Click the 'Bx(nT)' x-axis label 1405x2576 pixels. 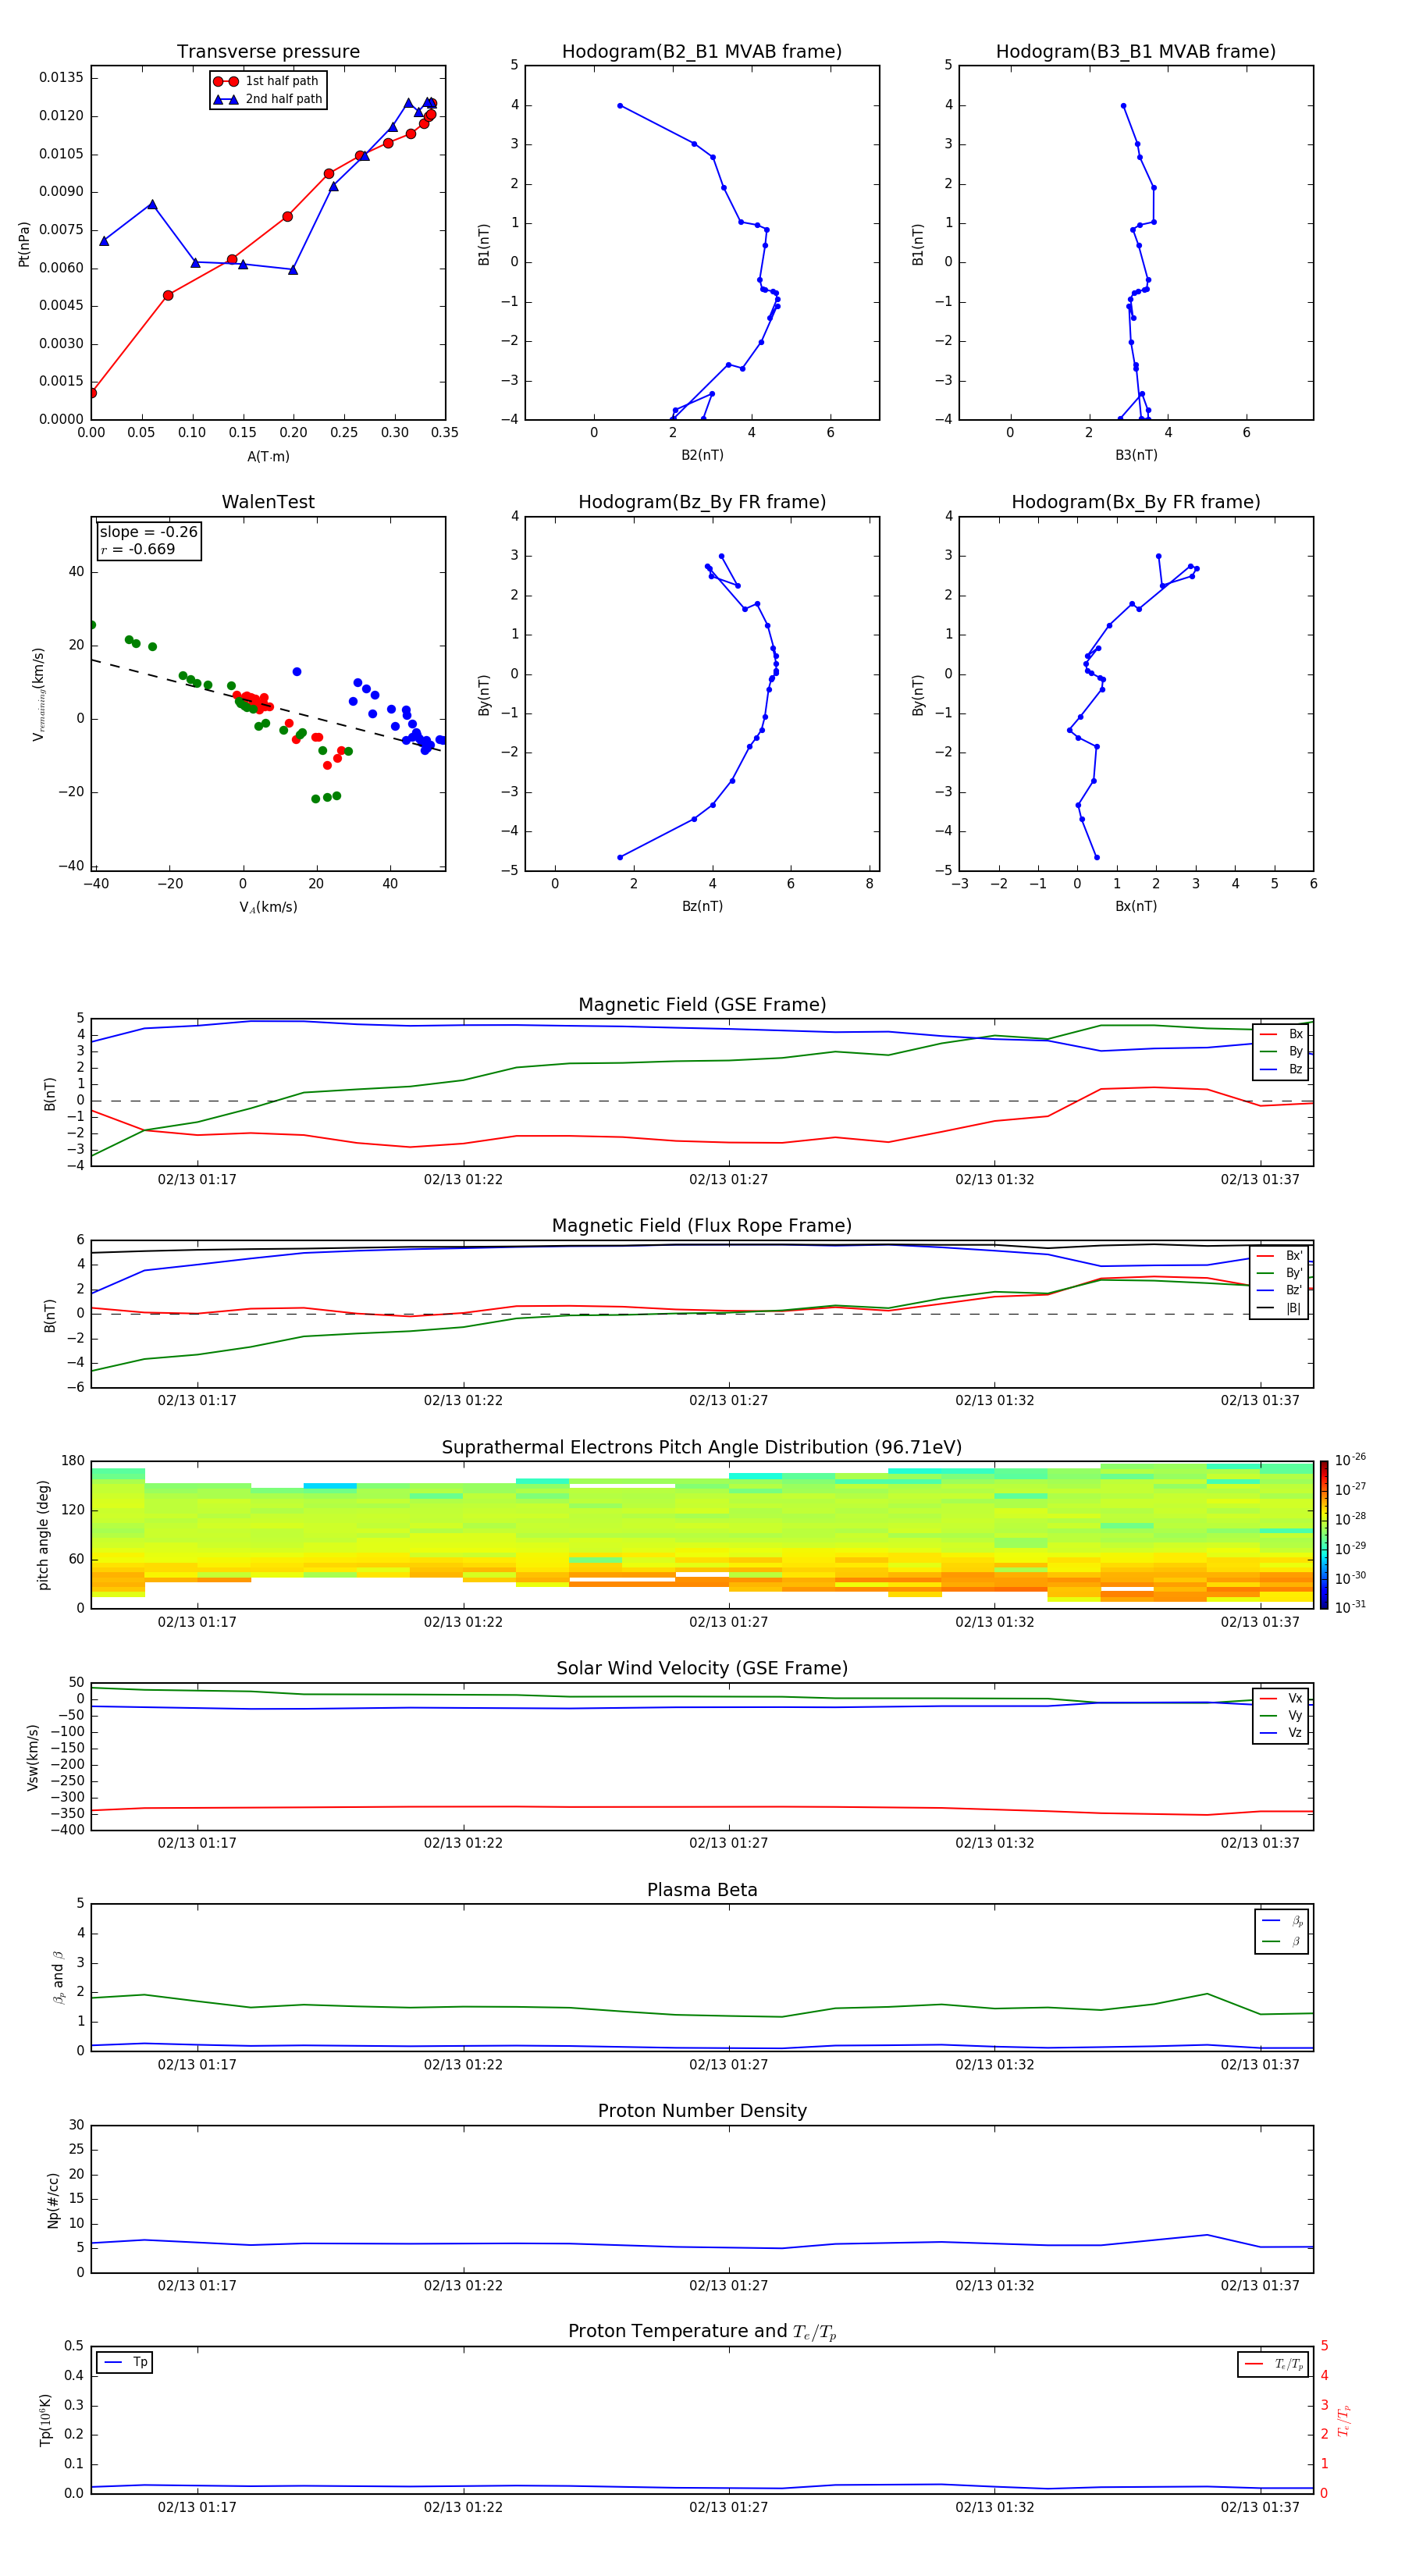coord(1136,906)
